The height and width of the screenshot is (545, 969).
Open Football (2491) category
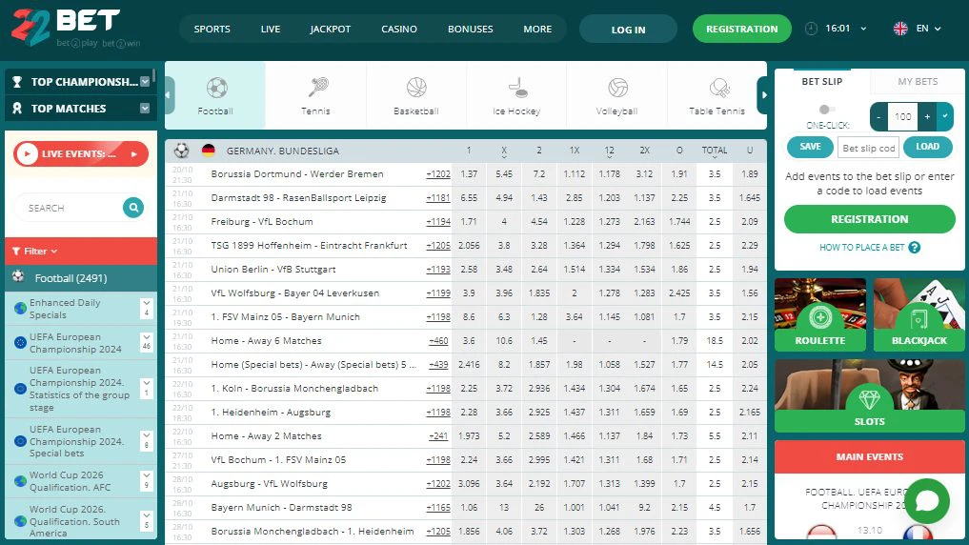pos(81,278)
